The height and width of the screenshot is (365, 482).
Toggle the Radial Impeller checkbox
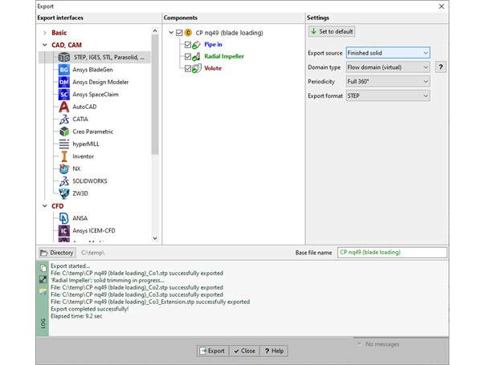(x=188, y=56)
